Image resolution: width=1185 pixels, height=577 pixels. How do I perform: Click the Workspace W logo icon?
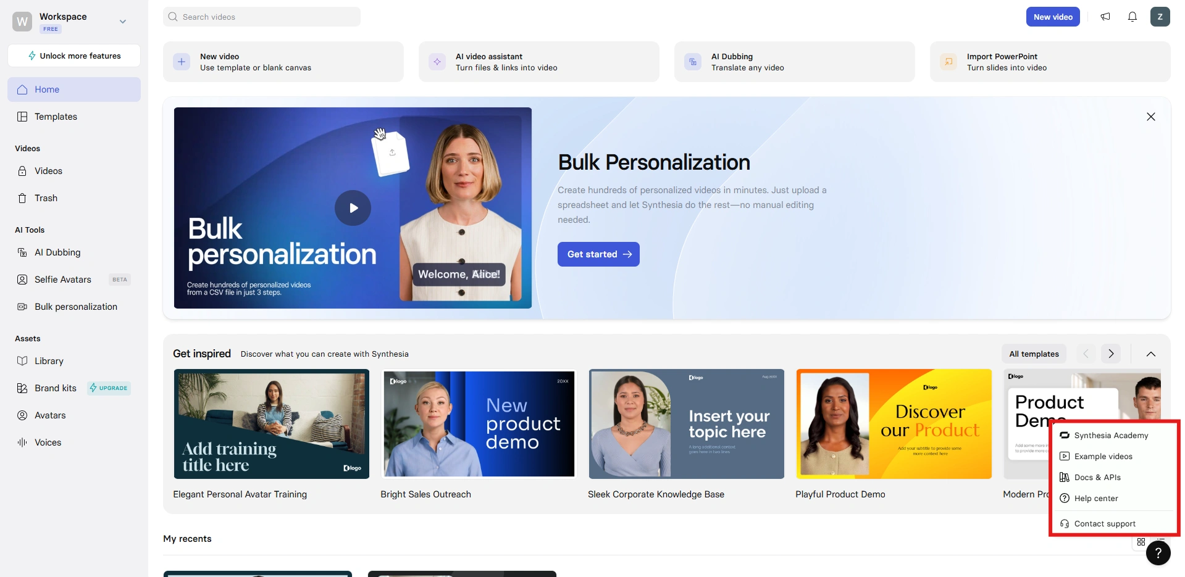click(22, 22)
